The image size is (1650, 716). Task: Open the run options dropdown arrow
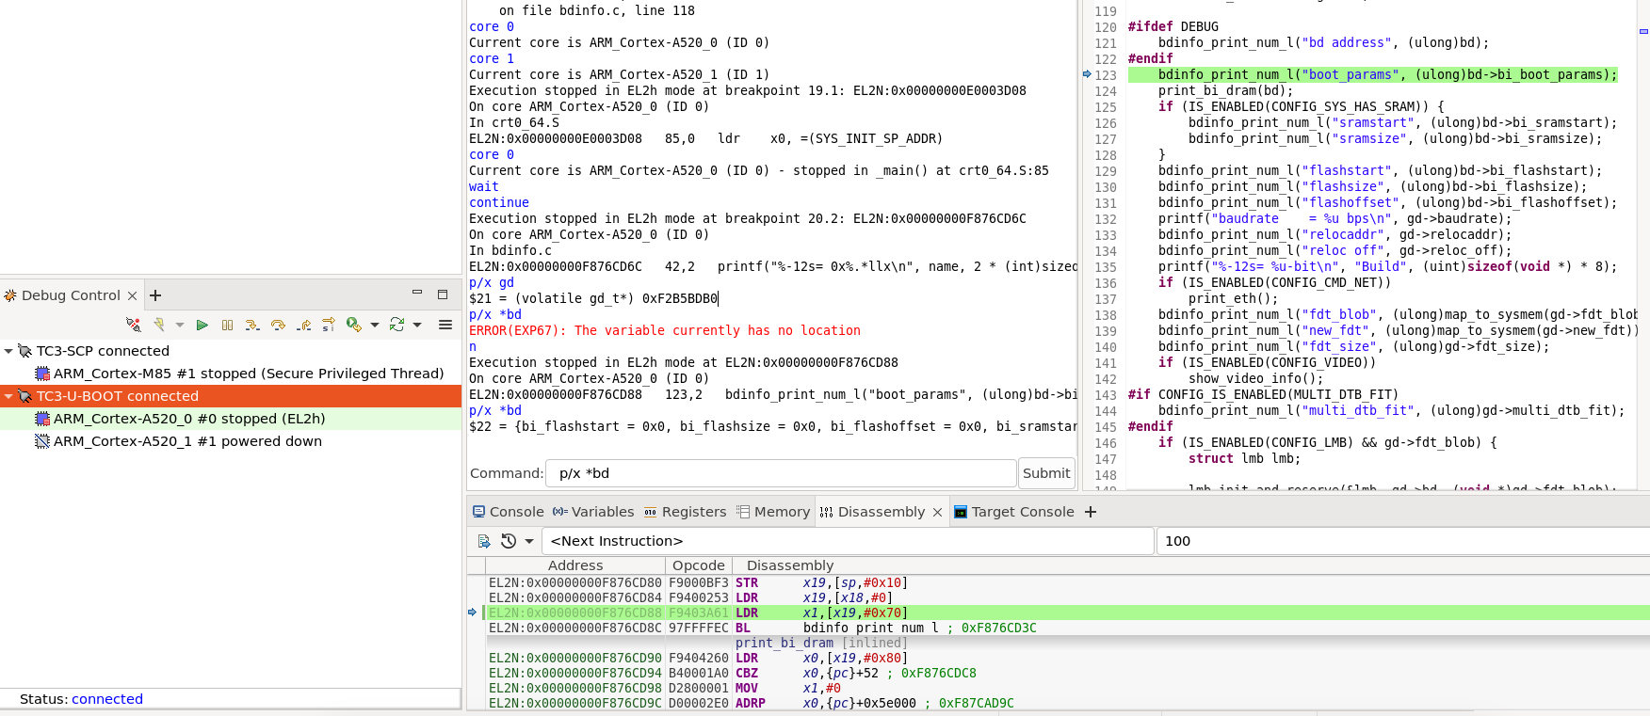tap(375, 326)
